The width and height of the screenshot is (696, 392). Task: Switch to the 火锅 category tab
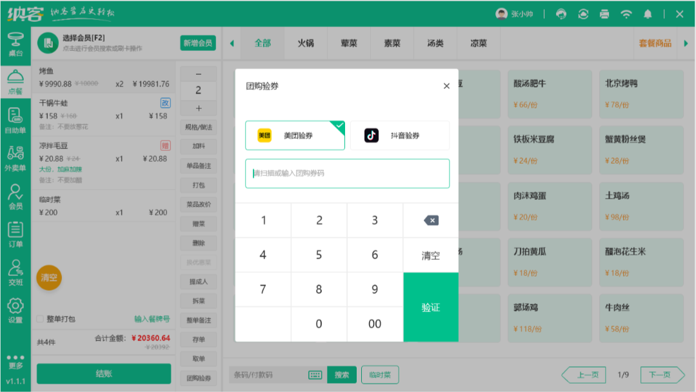click(x=306, y=43)
